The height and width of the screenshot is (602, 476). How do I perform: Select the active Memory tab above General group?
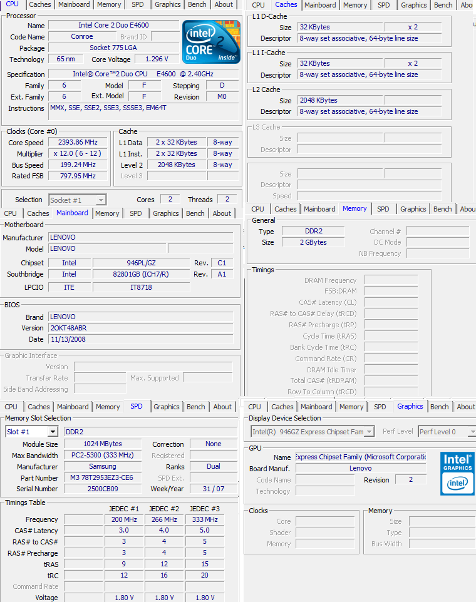click(x=354, y=208)
